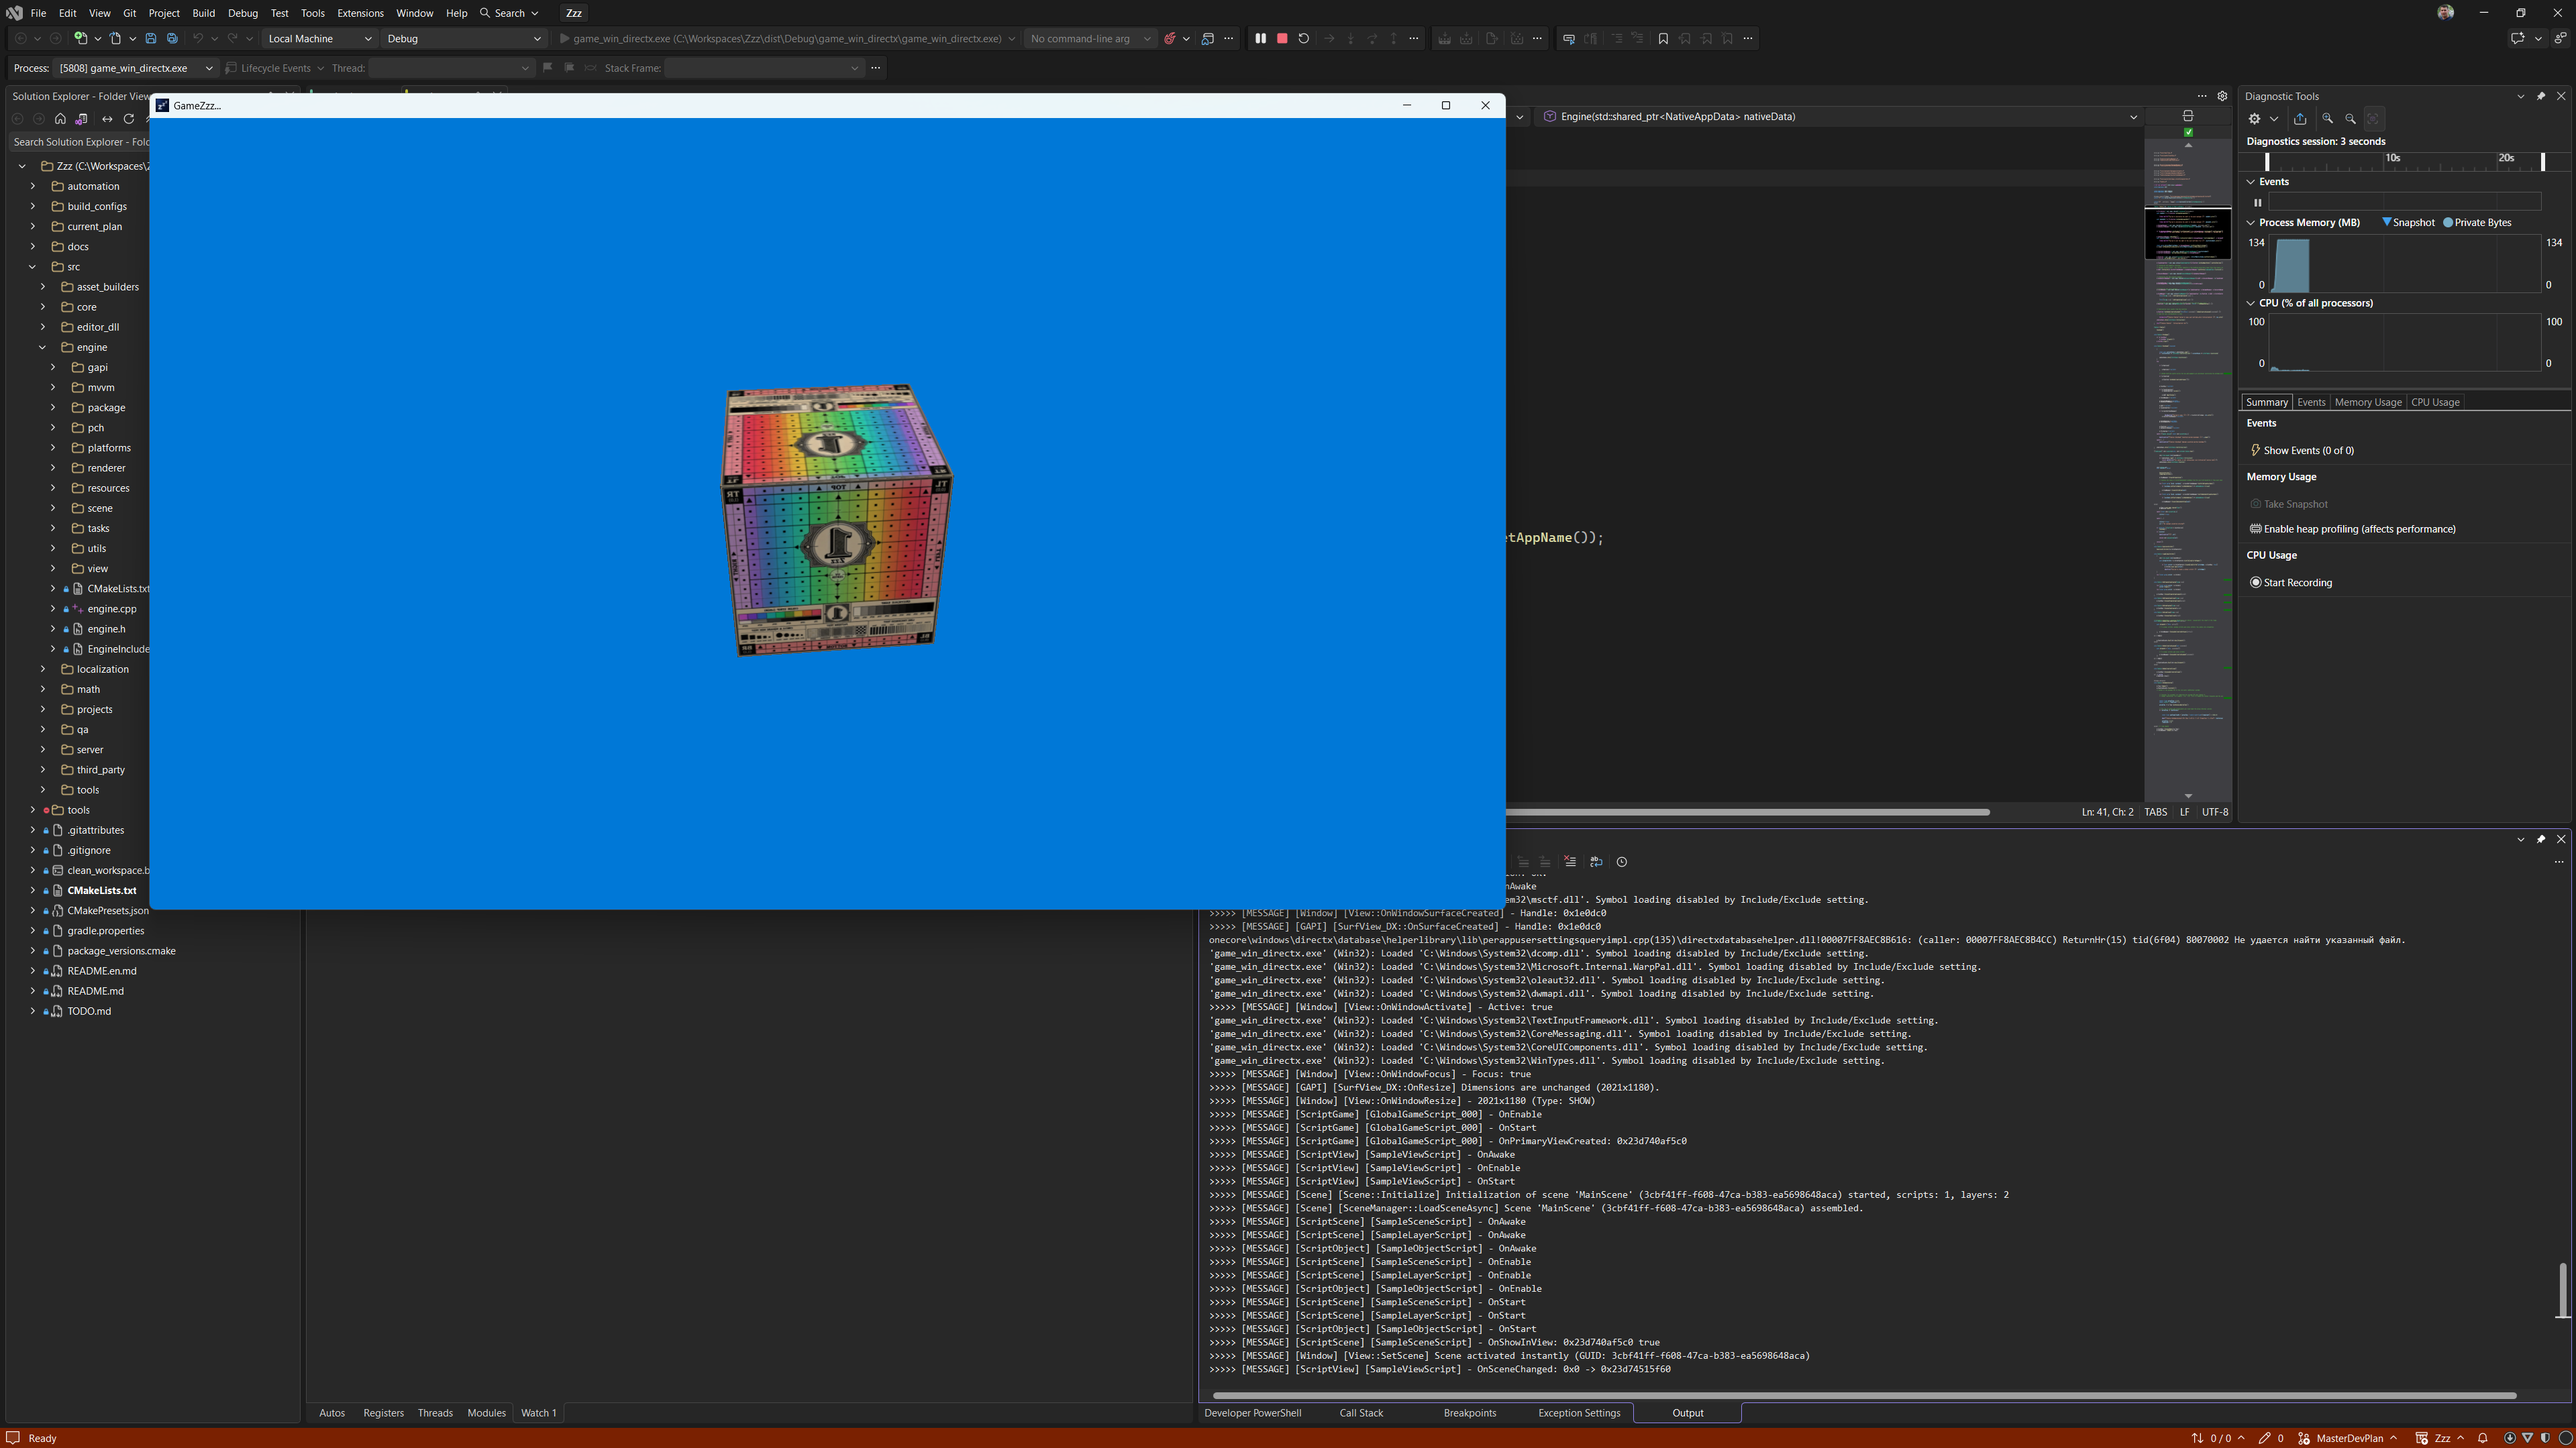Pin the Diagnostic Tools panel

[x=2541, y=96]
